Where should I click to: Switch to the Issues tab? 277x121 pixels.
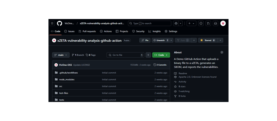point(69,31)
